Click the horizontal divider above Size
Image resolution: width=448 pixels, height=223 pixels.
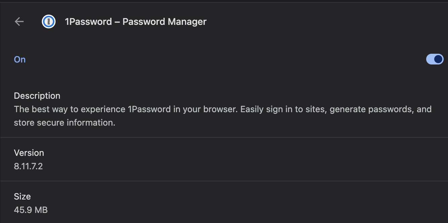pyautogui.click(x=224, y=181)
